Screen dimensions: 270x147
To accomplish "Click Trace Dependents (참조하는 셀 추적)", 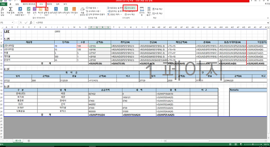I will click(115, 11).
